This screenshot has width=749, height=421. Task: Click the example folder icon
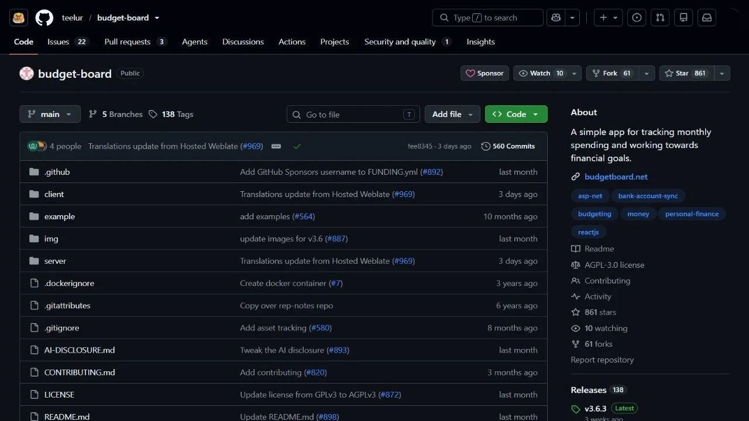point(34,216)
